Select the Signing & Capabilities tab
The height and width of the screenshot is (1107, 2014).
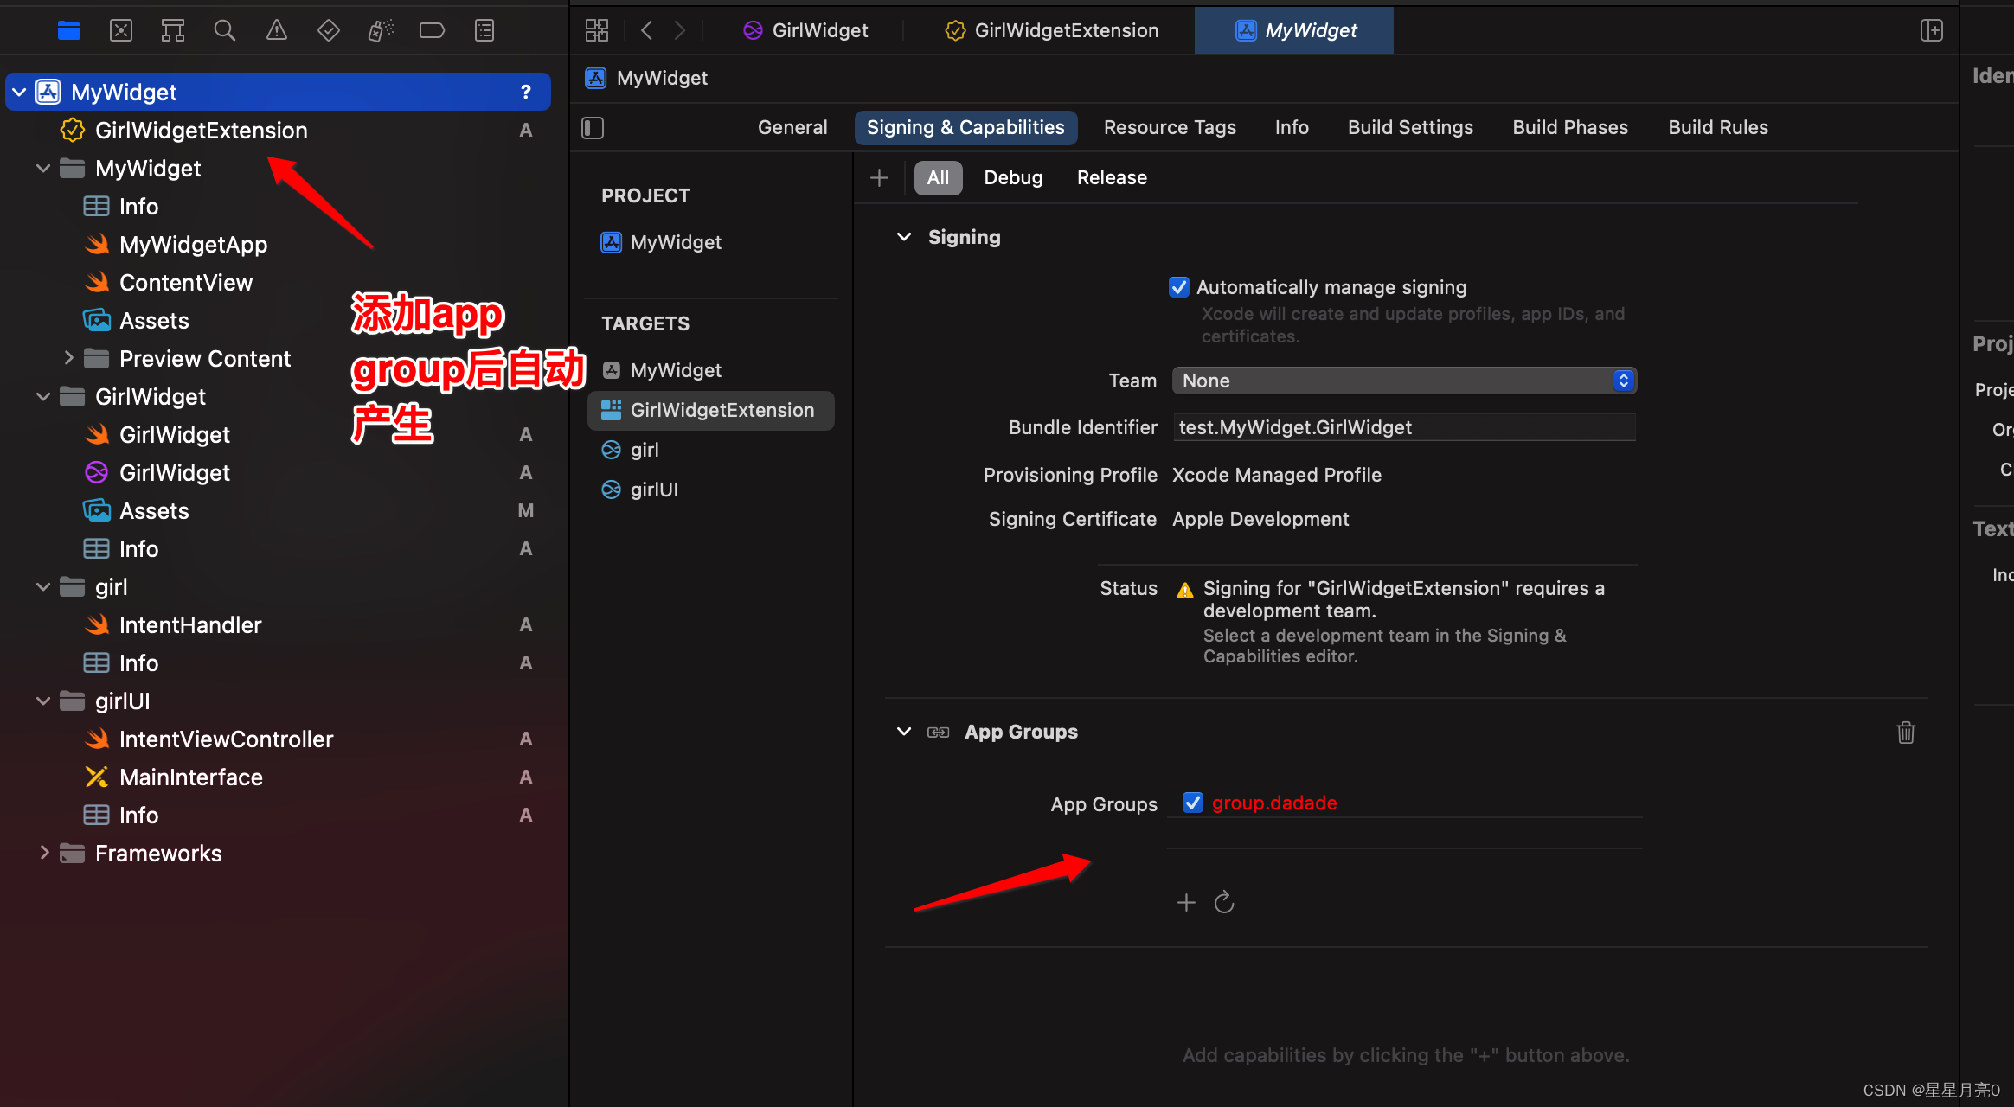965,128
